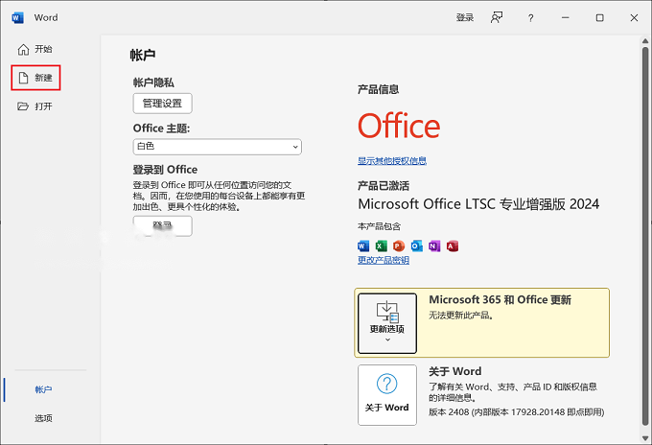This screenshot has width=652, height=445.
Task: Close the Word window
Action: click(634, 17)
